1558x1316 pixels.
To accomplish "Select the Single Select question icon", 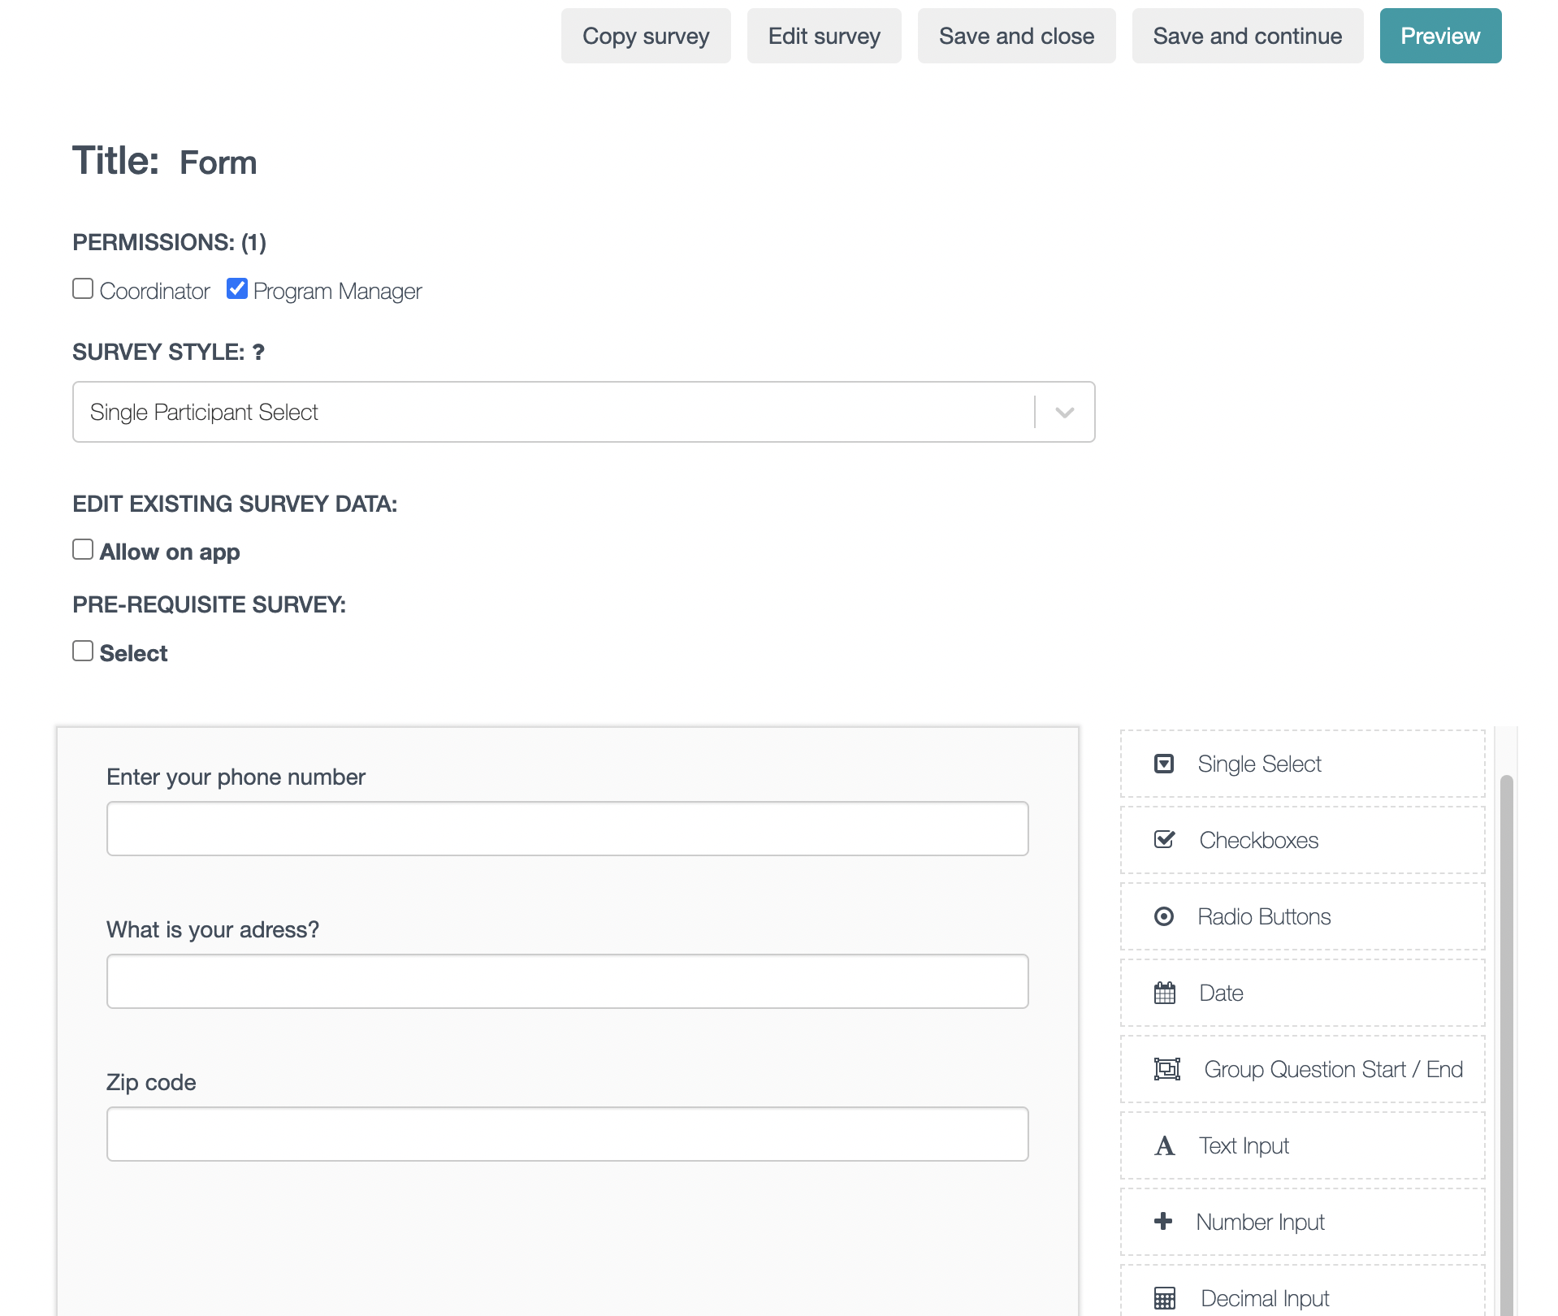I will (1164, 764).
